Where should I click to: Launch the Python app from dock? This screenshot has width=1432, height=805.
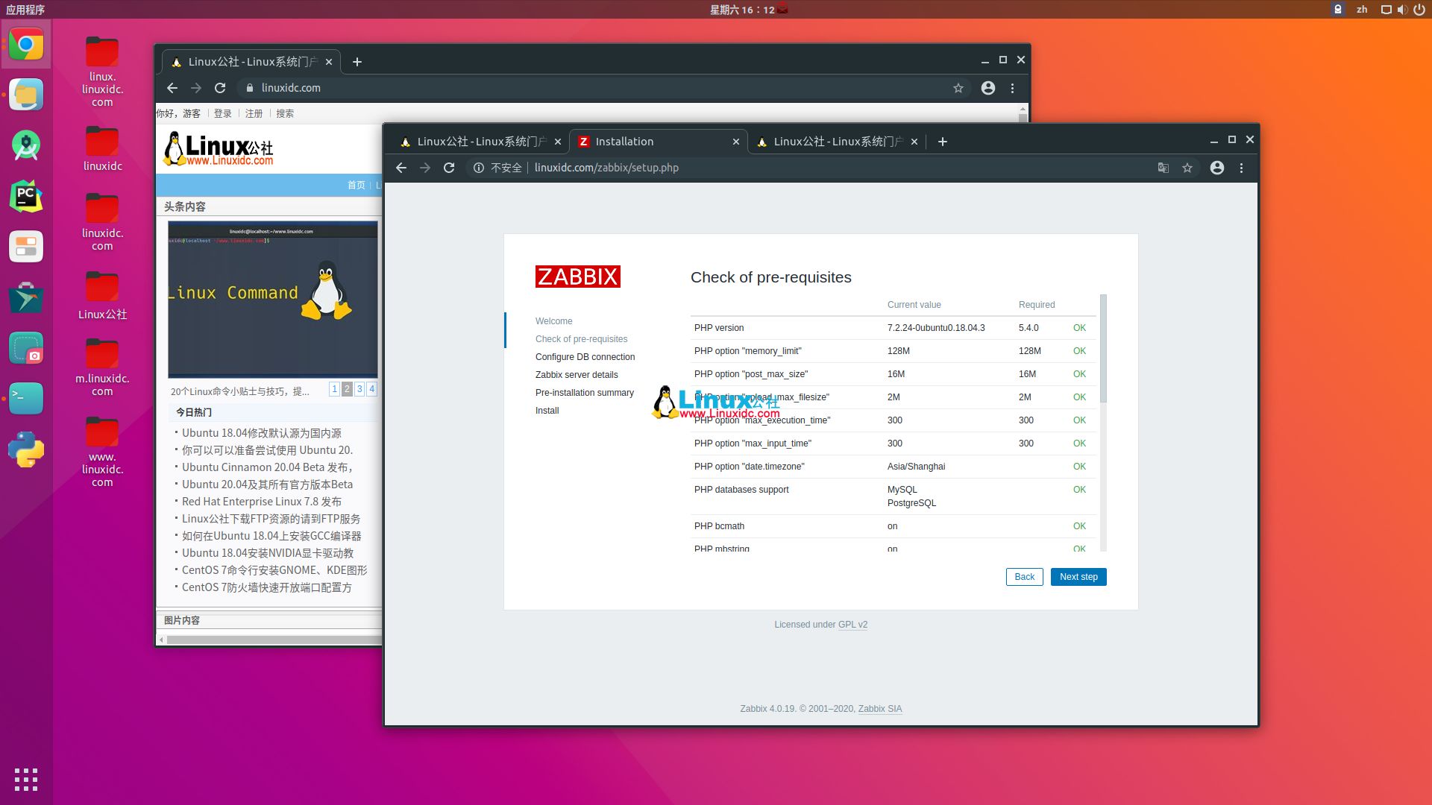click(26, 449)
